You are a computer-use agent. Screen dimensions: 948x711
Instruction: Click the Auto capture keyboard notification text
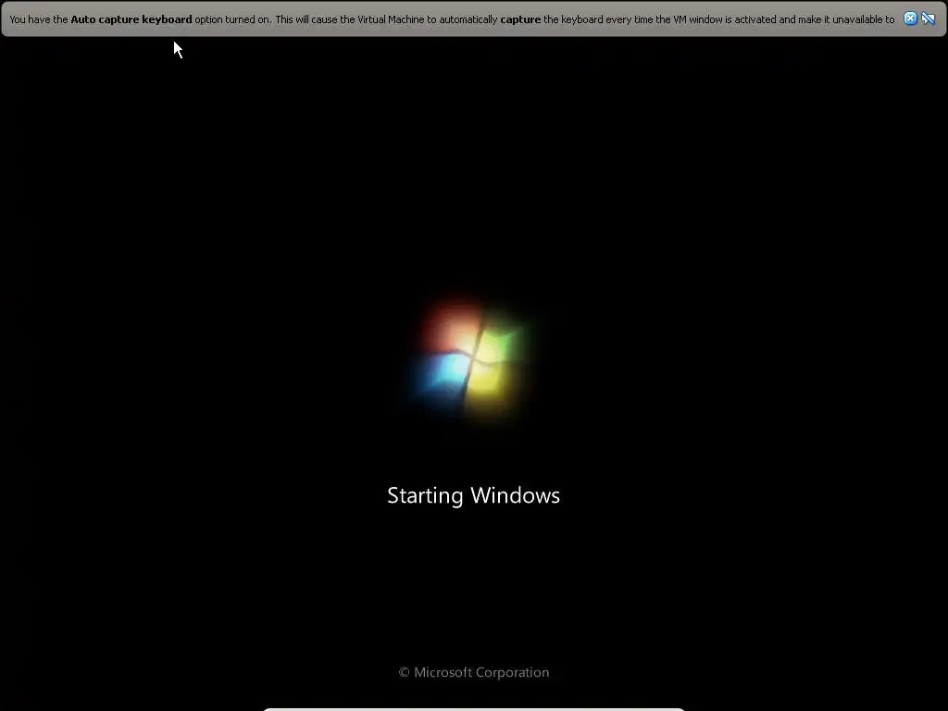point(452,19)
